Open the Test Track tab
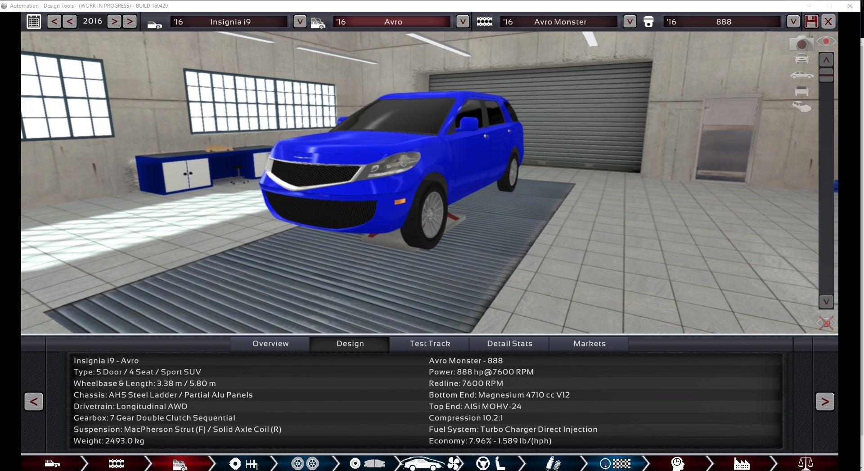Viewport: 864px width, 471px height. coord(429,344)
